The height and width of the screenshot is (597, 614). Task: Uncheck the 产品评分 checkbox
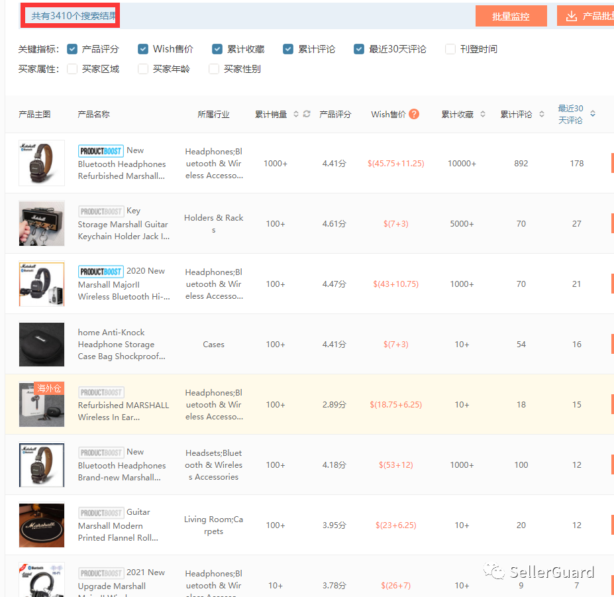click(x=72, y=49)
